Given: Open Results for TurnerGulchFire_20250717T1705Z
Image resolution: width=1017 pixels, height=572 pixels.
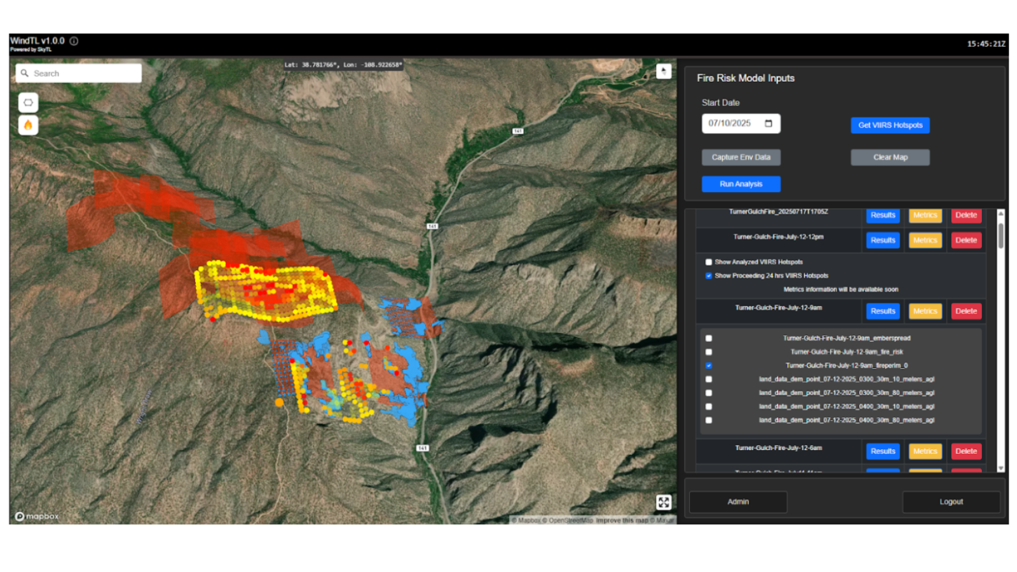Looking at the screenshot, I should (x=883, y=215).
